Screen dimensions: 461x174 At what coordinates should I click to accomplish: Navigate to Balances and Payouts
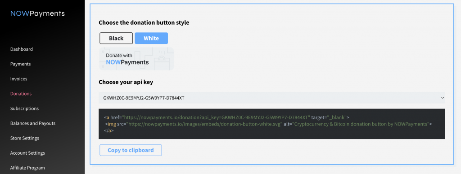(32, 123)
